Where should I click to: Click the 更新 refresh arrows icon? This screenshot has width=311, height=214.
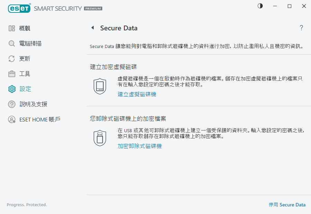[11, 58]
